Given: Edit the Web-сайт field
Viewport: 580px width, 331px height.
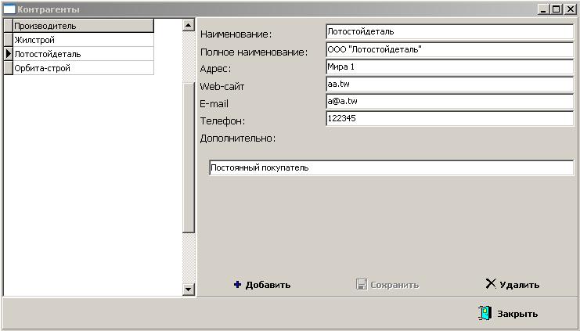Looking at the screenshot, I should click(449, 84).
